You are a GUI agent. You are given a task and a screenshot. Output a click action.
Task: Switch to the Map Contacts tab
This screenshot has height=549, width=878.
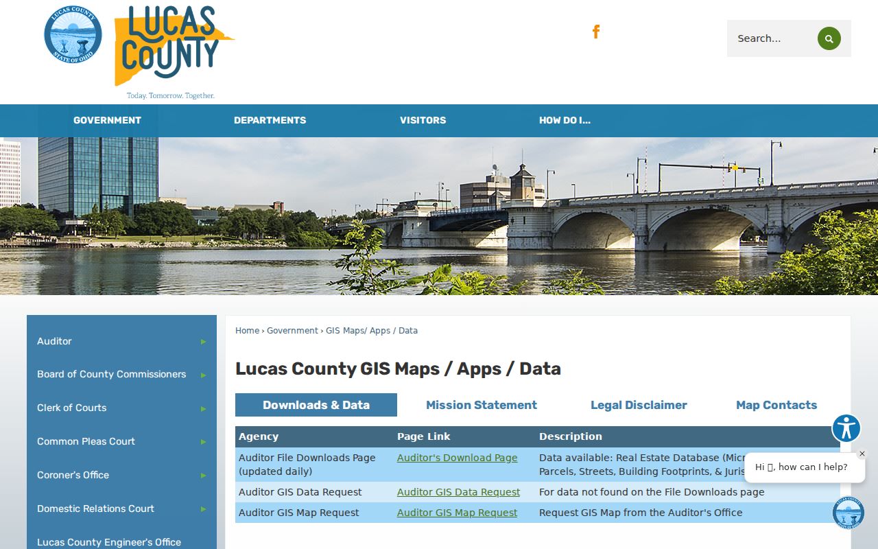point(776,405)
